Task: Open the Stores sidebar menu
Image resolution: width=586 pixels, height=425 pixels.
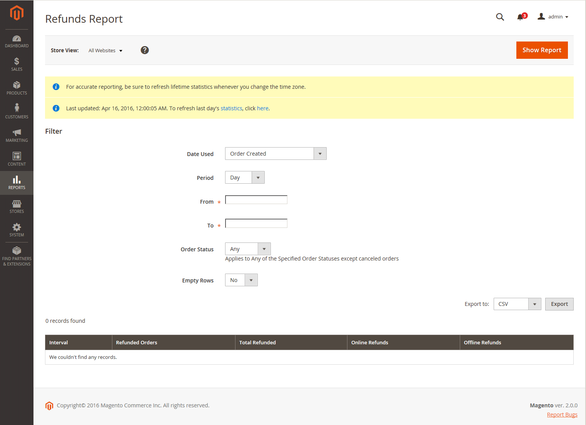Action: click(17, 206)
